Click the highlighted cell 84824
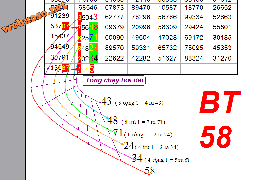Viewport: 274px width, 180px height. pyautogui.click(x=88, y=48)
